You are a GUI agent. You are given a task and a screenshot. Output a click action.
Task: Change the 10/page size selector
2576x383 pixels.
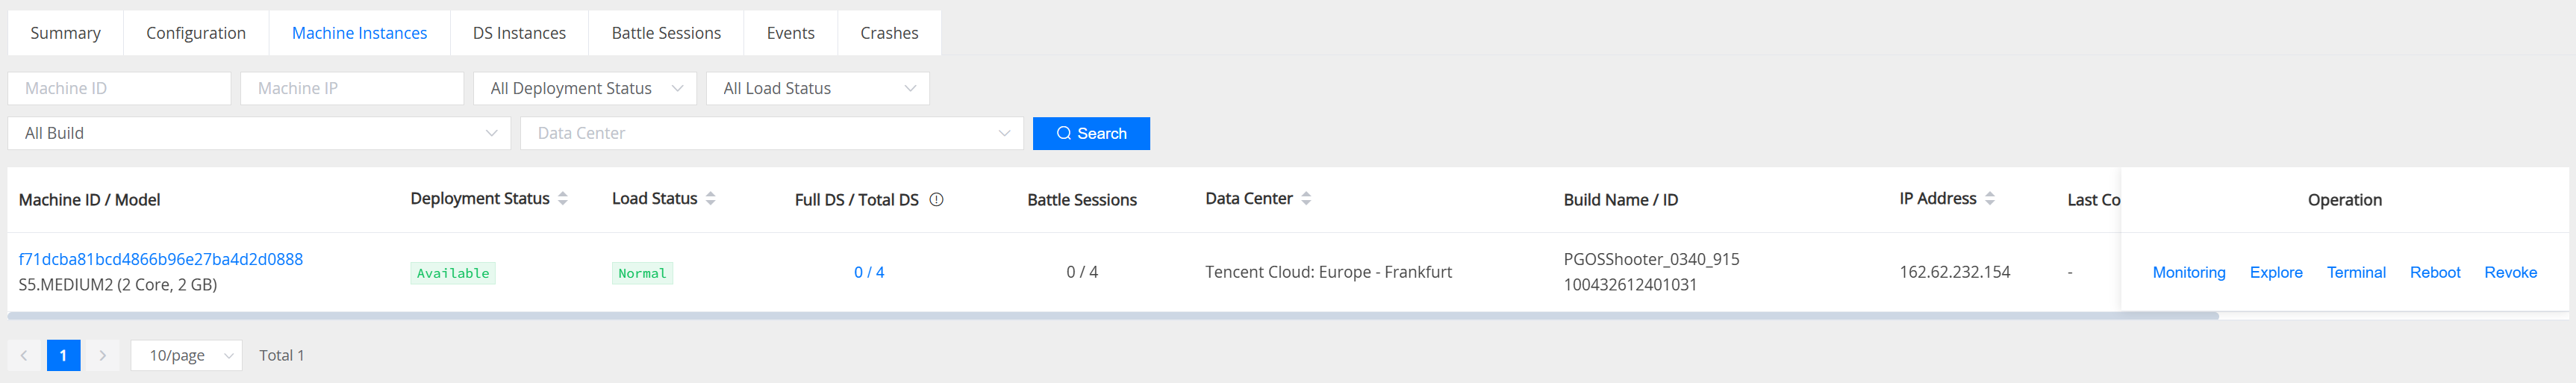[186, 355]
